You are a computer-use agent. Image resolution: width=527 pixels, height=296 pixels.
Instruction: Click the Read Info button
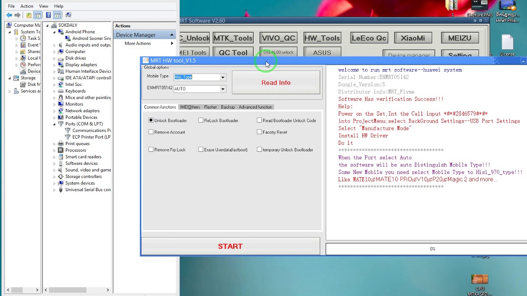tap(276, 83)
